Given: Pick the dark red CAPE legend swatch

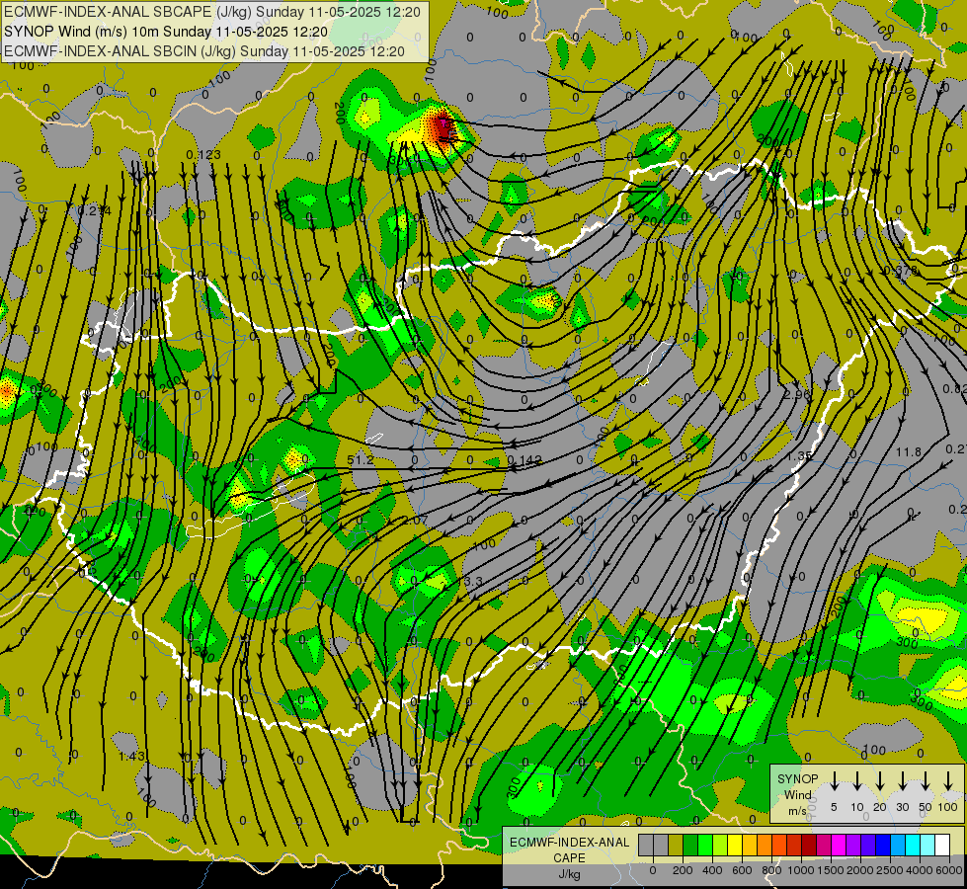Looking at the screenshot, I should click(809, 846).
